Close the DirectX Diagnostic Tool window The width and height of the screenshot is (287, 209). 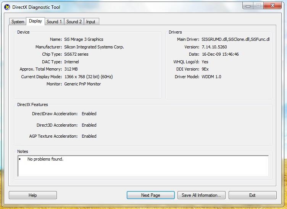pyautogui.click(x=272, y=6)
